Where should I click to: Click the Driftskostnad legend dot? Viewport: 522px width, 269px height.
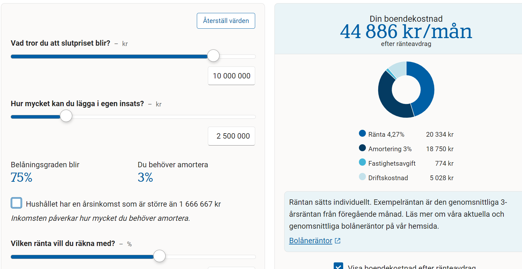(x=362, y=177)
